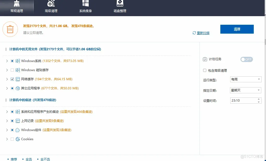Click the 网络缓存 monitor icon
The height and width of the screenshot is (161, 266).
click(17, 79)
